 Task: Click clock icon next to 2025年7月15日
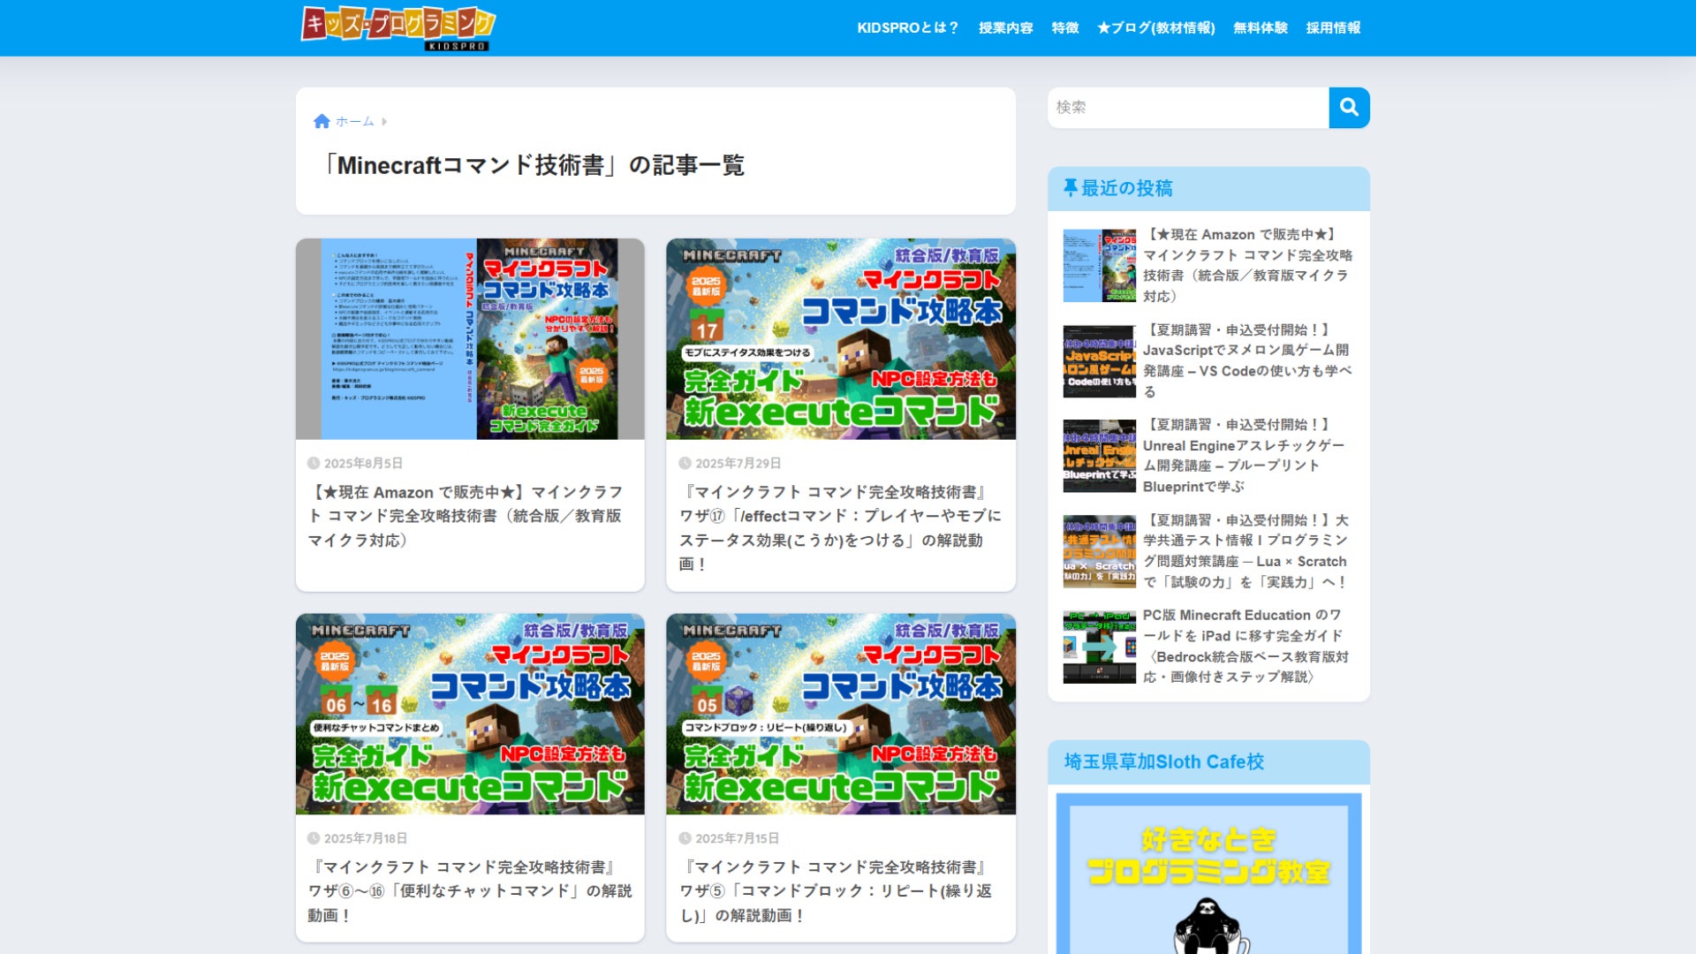coord(685,838)
